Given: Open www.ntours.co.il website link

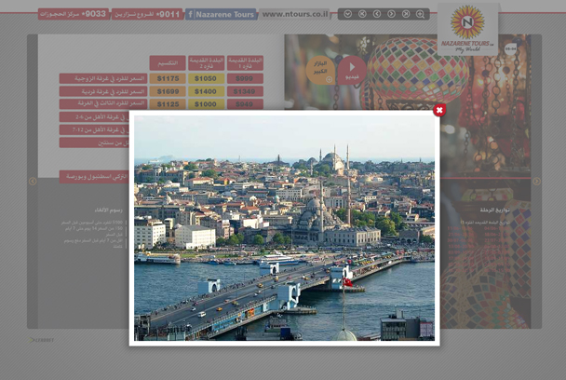Looking at the screenshot, I should (x=294, y=14).
